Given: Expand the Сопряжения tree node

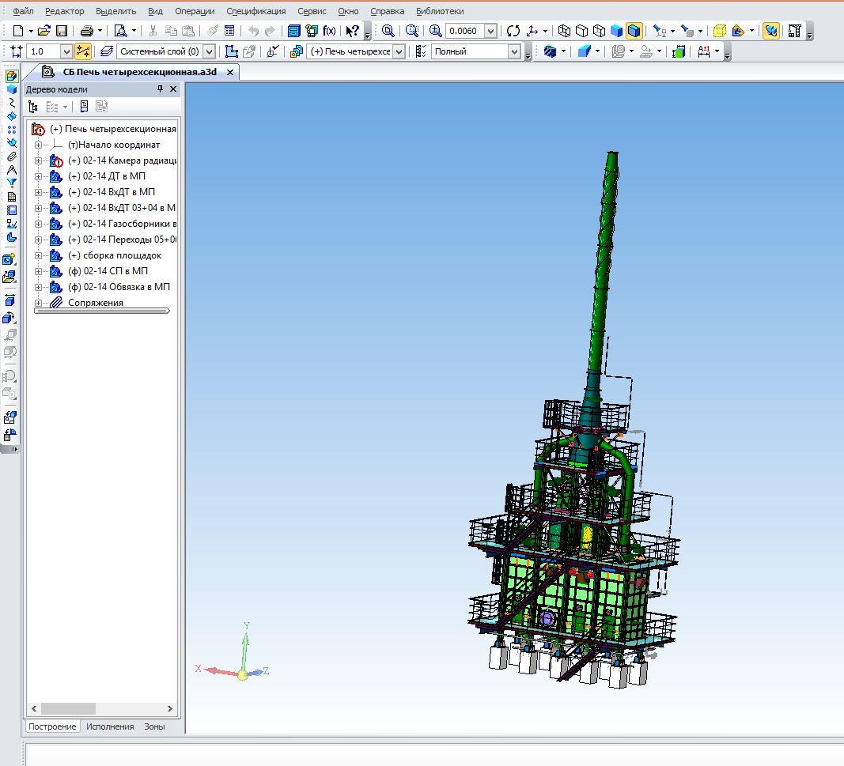Looking at the screenshot, I should 38,303.
